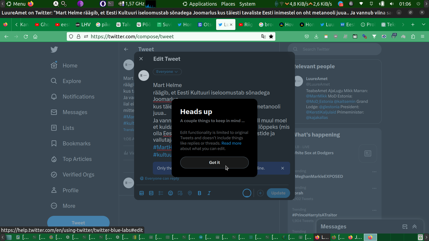Viewport: 429px width, 241px height.
Task: Compose a new message from the Messages drawer
Action: [405, 227]
